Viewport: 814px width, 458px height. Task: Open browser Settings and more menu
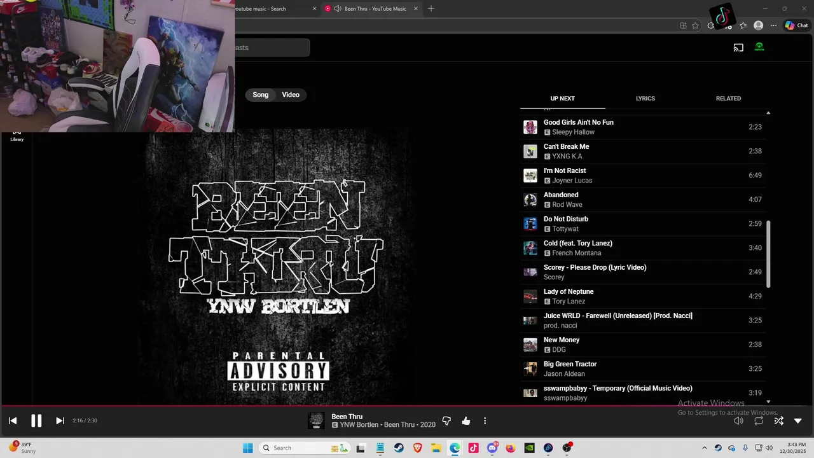click(773, 25)
